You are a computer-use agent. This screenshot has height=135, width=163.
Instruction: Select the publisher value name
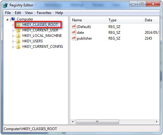85,38
